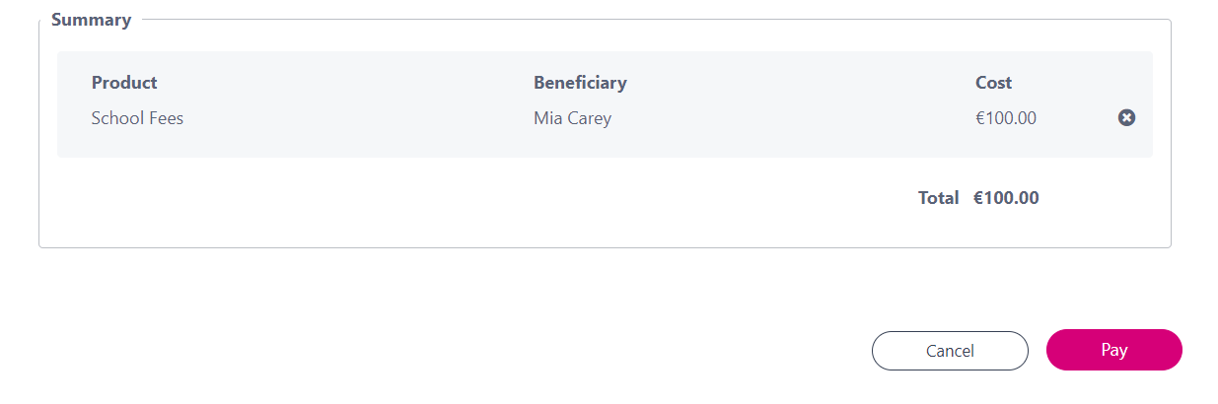Image resolution: width=1218 pixels, height=404 pixels.
Task: Click the word Fees in product name
Action: click(x=165, y=118)
